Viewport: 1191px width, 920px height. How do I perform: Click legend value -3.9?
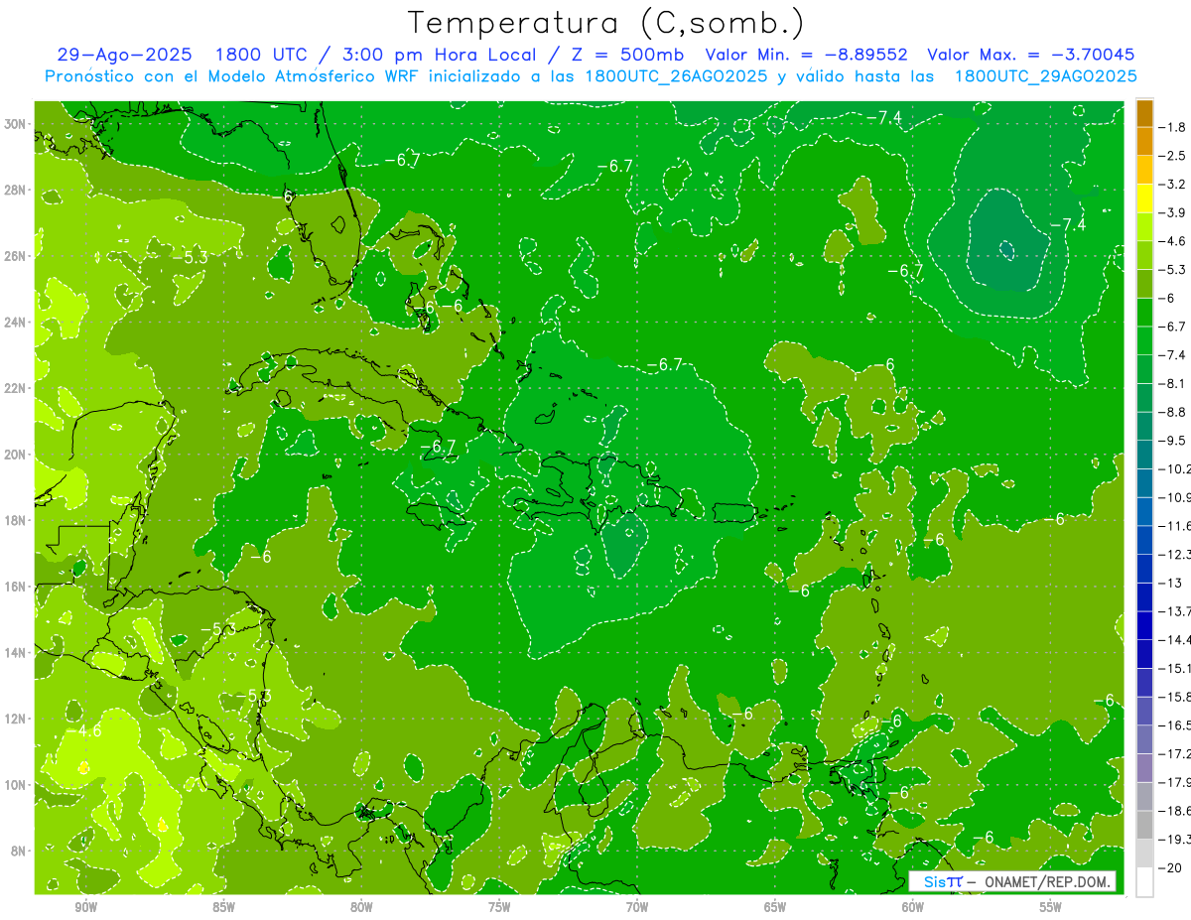click(1175, 212)
